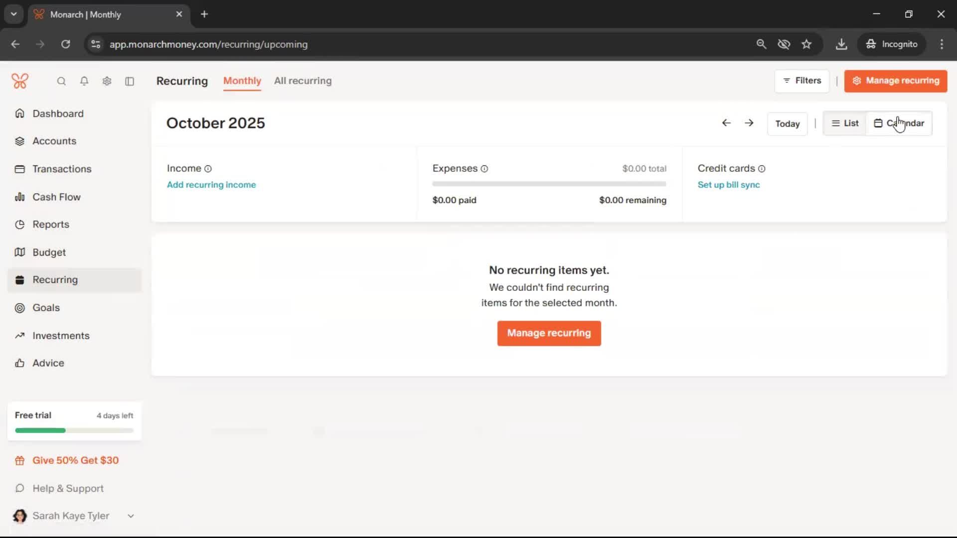The image size is (957, 538).
Task: Click the Credit cards info icon
Action: [762, 169]
